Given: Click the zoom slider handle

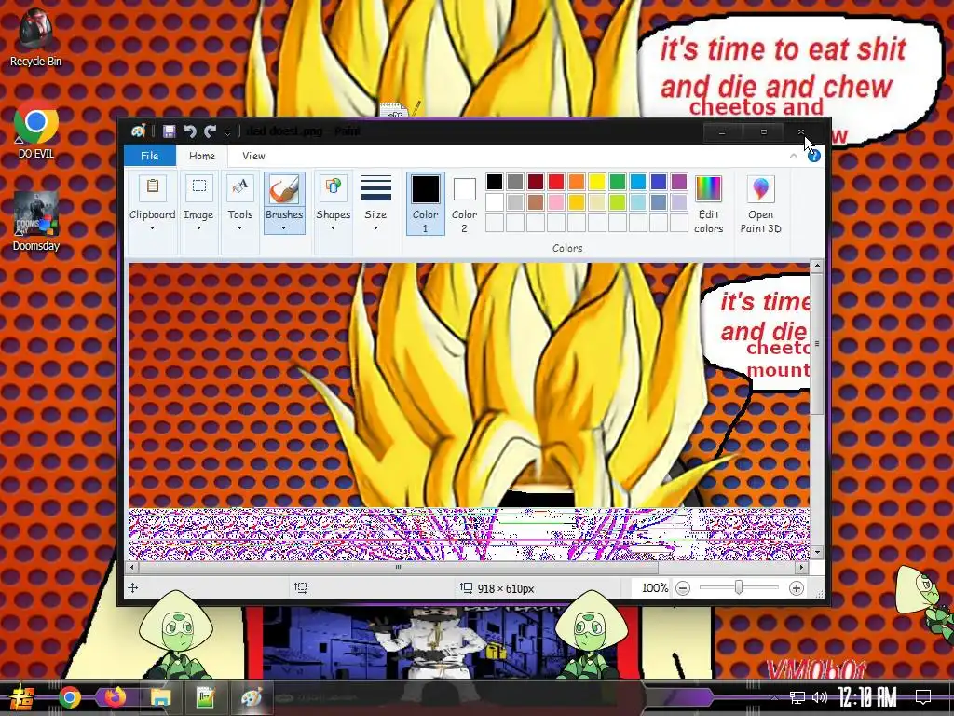Looking at the screenshot, I should click(739, 587).
